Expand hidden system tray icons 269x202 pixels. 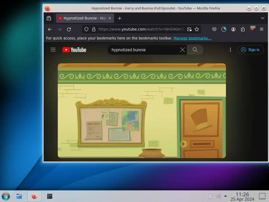pos(225,196)
